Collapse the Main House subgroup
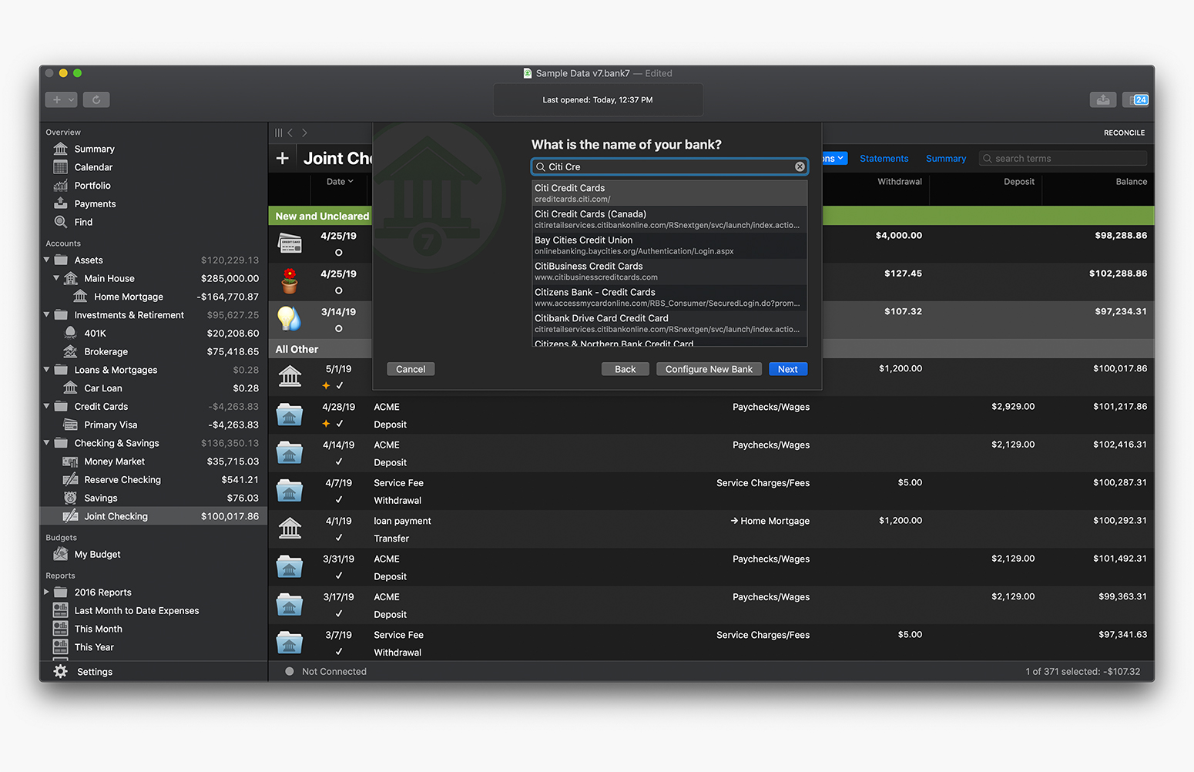Viewport: 1194px width, 772px height. tap(56, 278)
